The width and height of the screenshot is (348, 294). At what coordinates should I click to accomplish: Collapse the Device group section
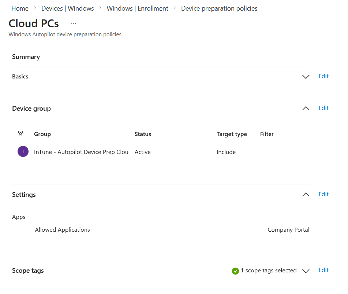(306, 109)
